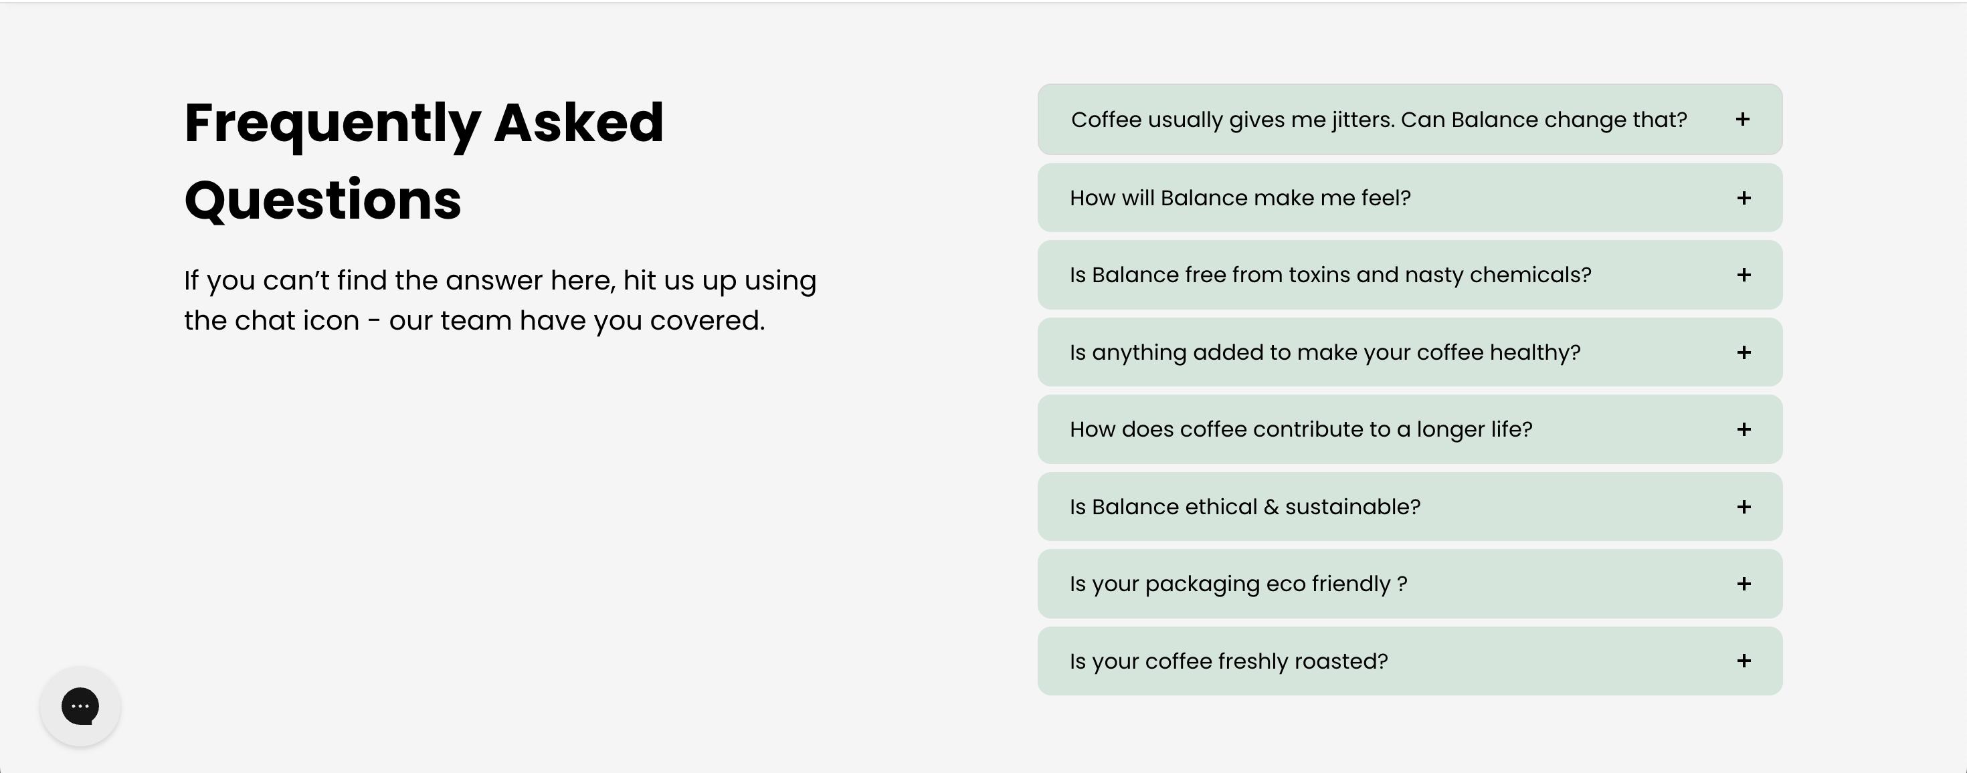Show answer for coffee and longer life
The width and height of the screenshot is (1967, 773).
click(1410, 429)
